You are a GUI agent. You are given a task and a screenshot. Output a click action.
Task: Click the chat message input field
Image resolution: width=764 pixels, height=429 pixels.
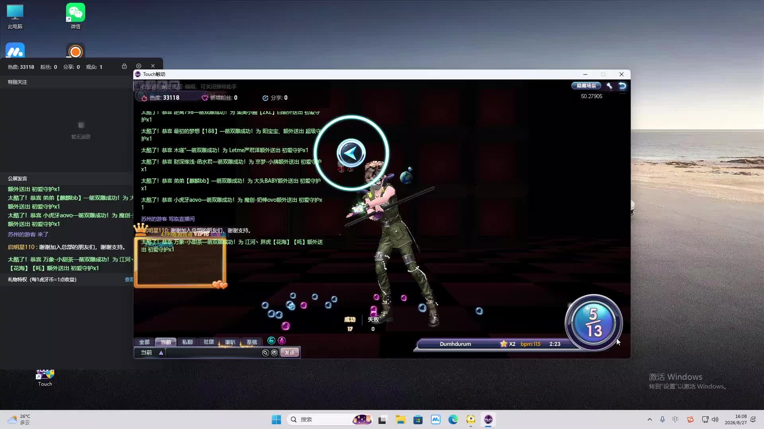[x=213, y=352]
